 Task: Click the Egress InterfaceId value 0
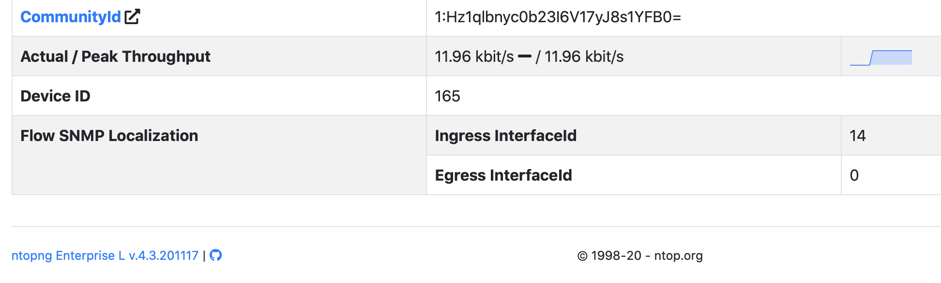(x=854, y=175)
